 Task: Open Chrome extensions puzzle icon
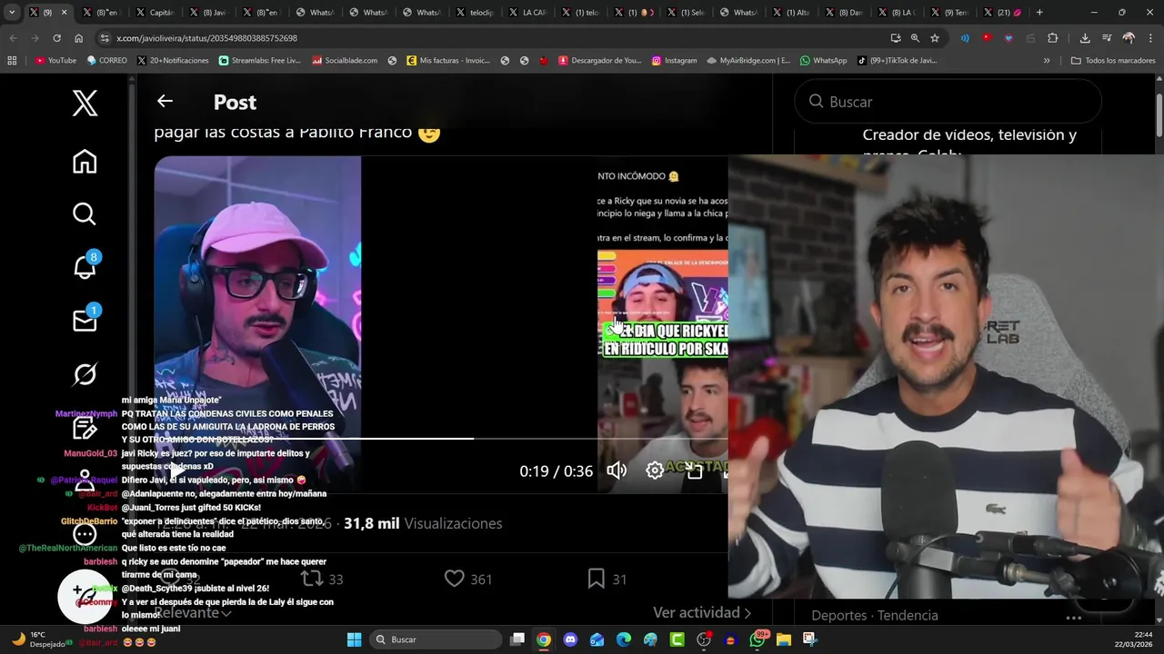pyautogui.click(x=1052, y=38)
